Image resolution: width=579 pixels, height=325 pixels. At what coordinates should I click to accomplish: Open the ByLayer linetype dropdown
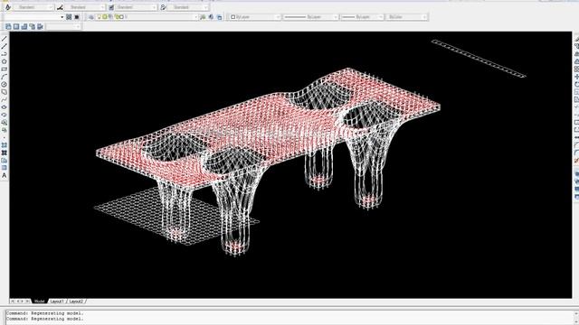(310, 17)
